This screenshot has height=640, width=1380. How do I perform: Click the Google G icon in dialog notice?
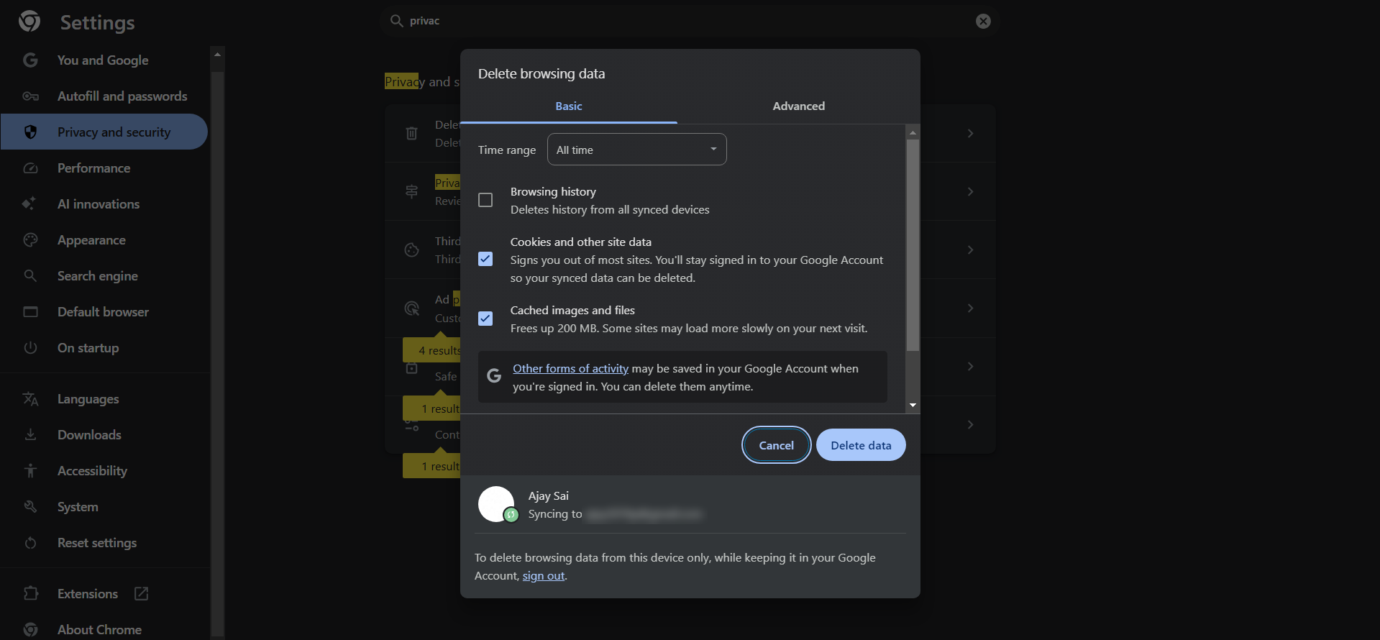click(494, 375)
